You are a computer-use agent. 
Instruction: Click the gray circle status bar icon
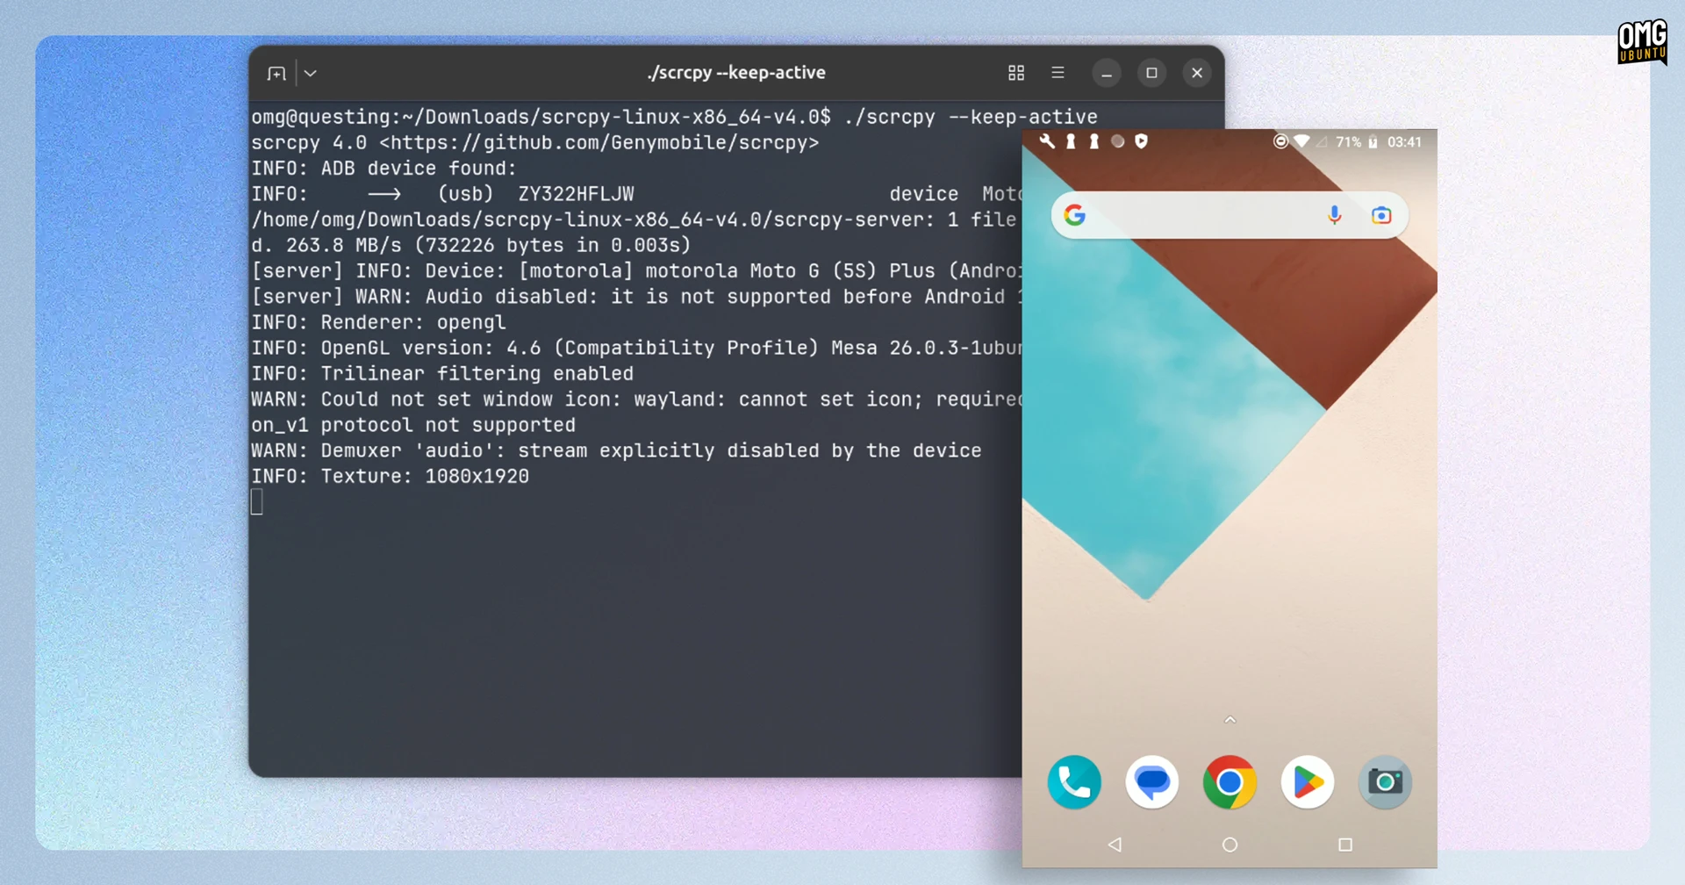(x=1117, y=141)
